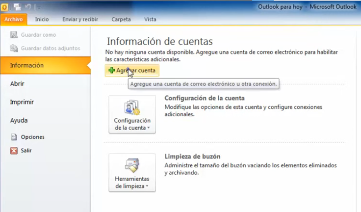
Task: Open the Abrir section
Action: 17,83
